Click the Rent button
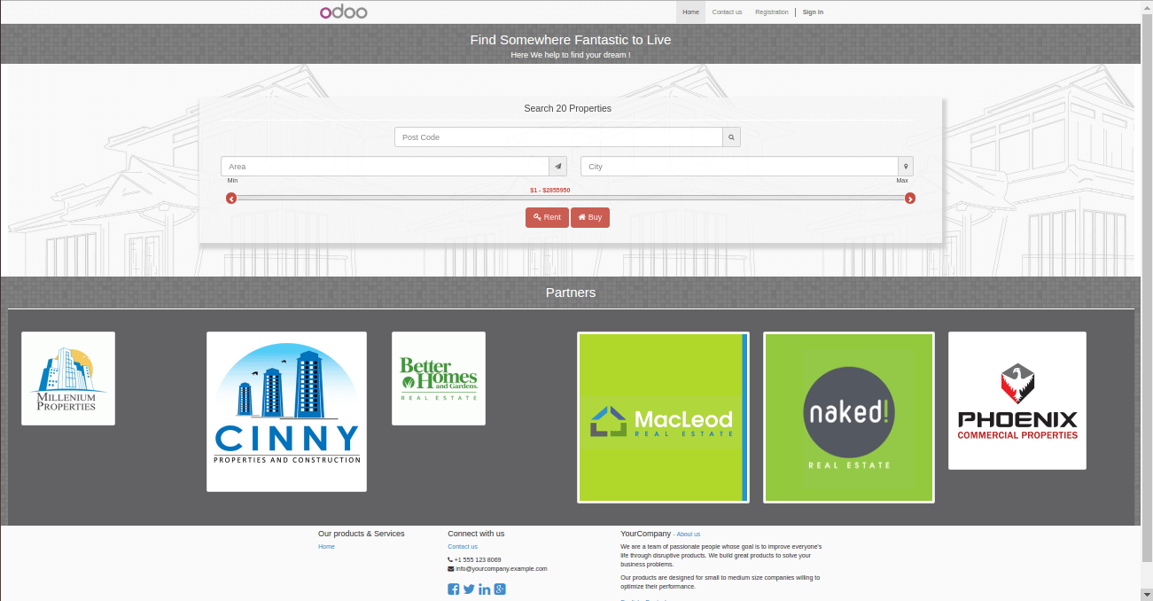 coord(547,217)
